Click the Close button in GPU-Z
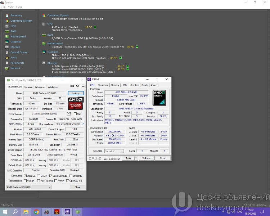Image resolution: width=270 pixels, height=216 pixels. pos(77,187)
